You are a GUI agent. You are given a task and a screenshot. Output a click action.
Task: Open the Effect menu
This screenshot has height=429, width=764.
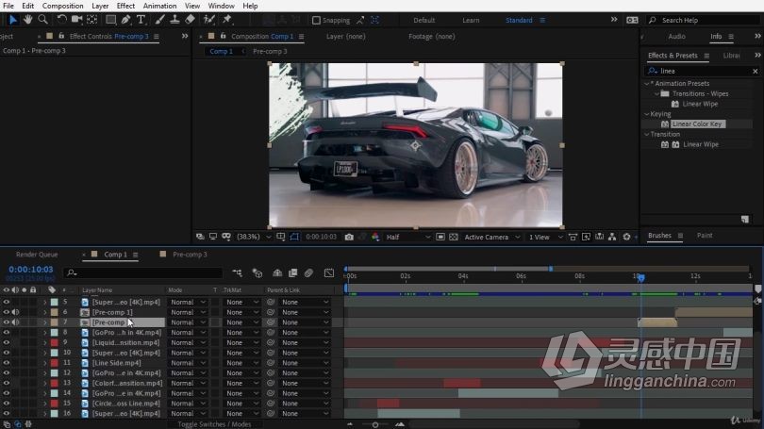point(125,6)
